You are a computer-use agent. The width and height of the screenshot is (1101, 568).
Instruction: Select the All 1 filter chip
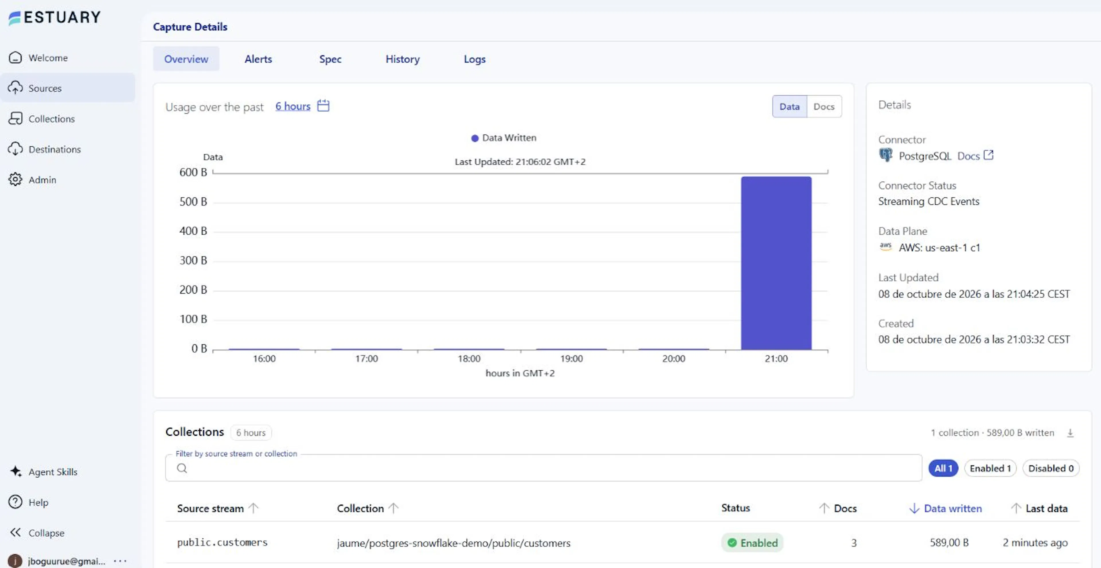pyautogui.click(x=943, y=469)
